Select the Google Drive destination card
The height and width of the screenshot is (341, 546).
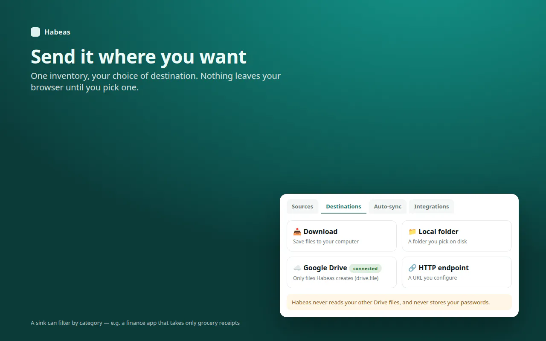click(342, 272)
